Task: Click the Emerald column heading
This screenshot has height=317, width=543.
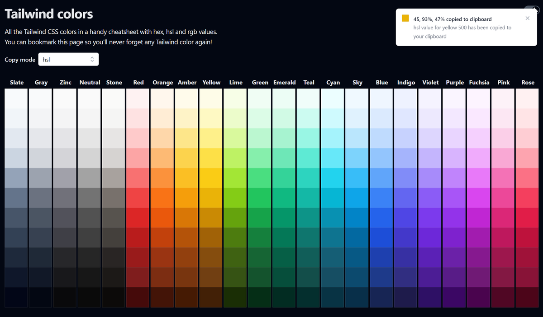Action: click(x=285, y=83)
